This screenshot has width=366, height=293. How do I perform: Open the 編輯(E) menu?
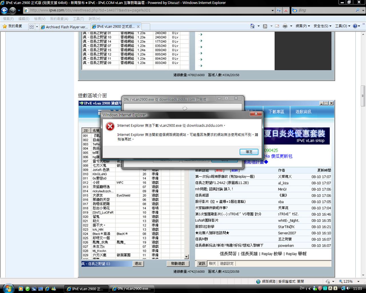coord(24,19)
